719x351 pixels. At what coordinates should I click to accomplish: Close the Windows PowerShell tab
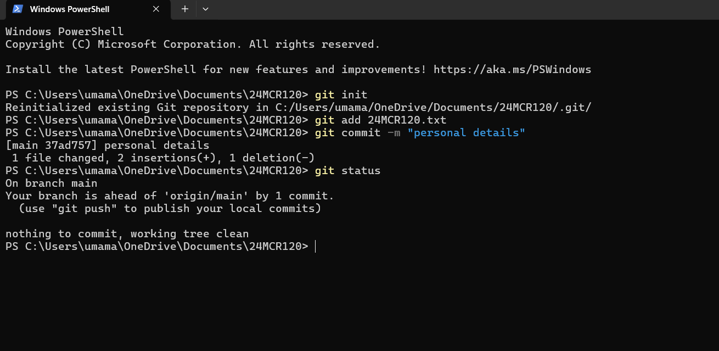[x=156, y=9]
